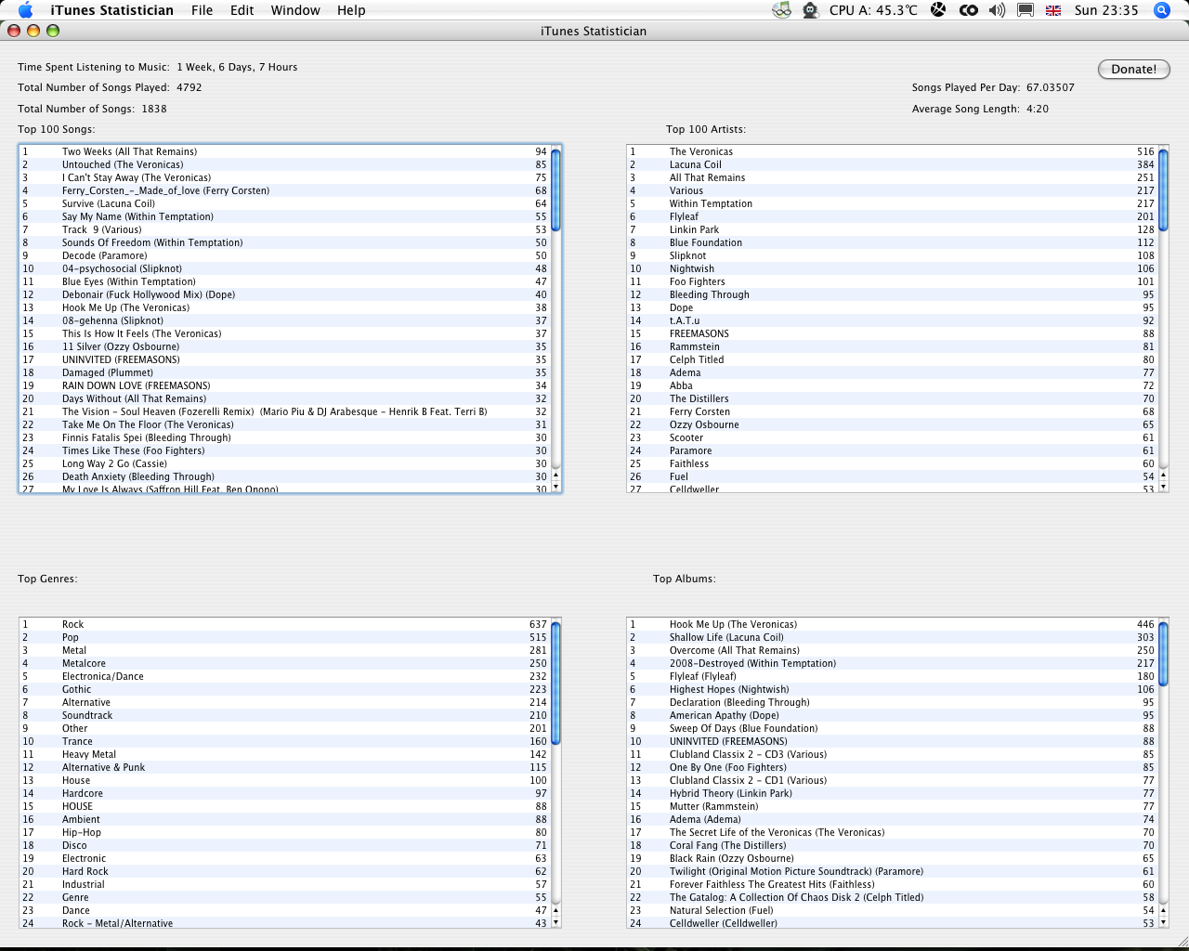Select Nightwish in the Top 100 Artists list
The image size is (1189, 951).
pos(893,268)
